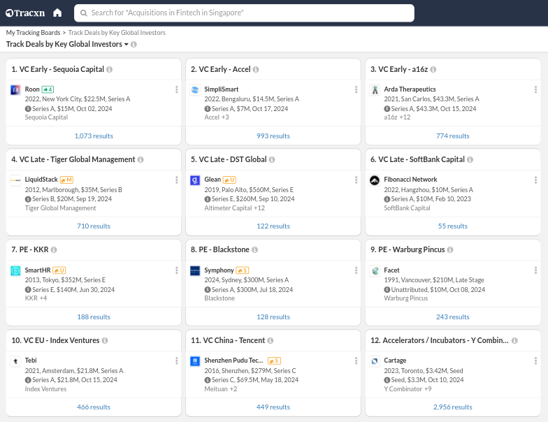This screenshot has width=548, height=422.
Task: Click the Roon rating badge icon
Action: pos(48,89)
